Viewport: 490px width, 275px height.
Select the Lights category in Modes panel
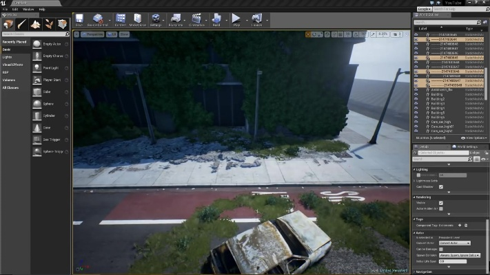7,57
